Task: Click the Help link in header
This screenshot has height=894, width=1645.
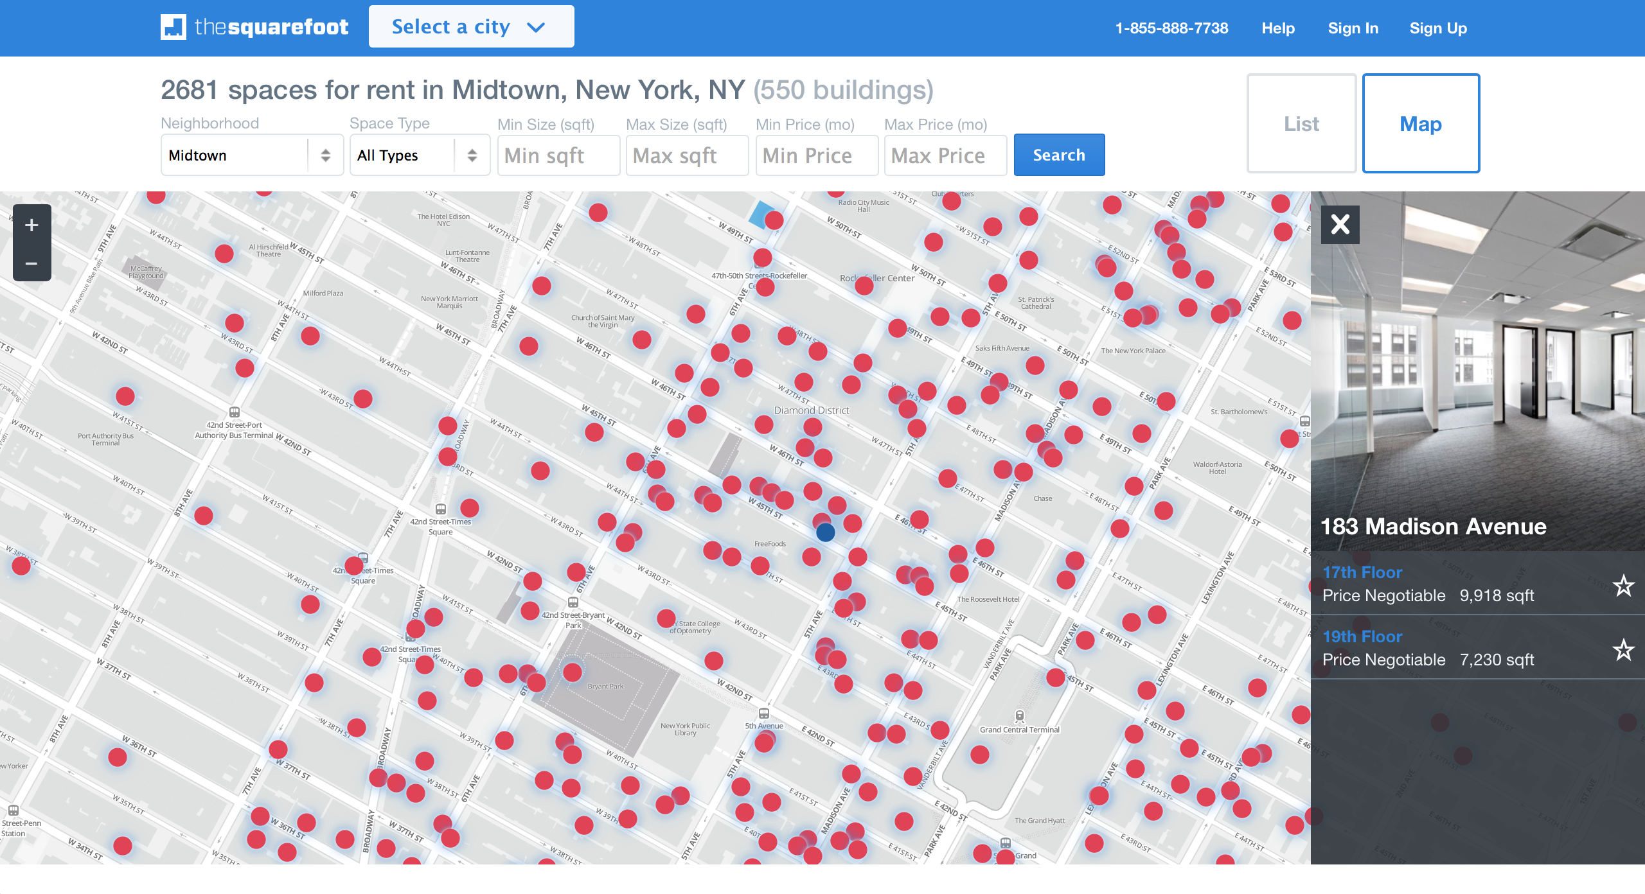Action: (x=1277, y=28)
